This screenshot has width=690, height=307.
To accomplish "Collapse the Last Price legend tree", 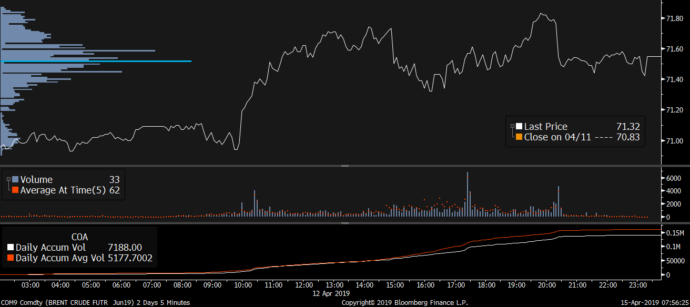I will (x=512, y=126).
